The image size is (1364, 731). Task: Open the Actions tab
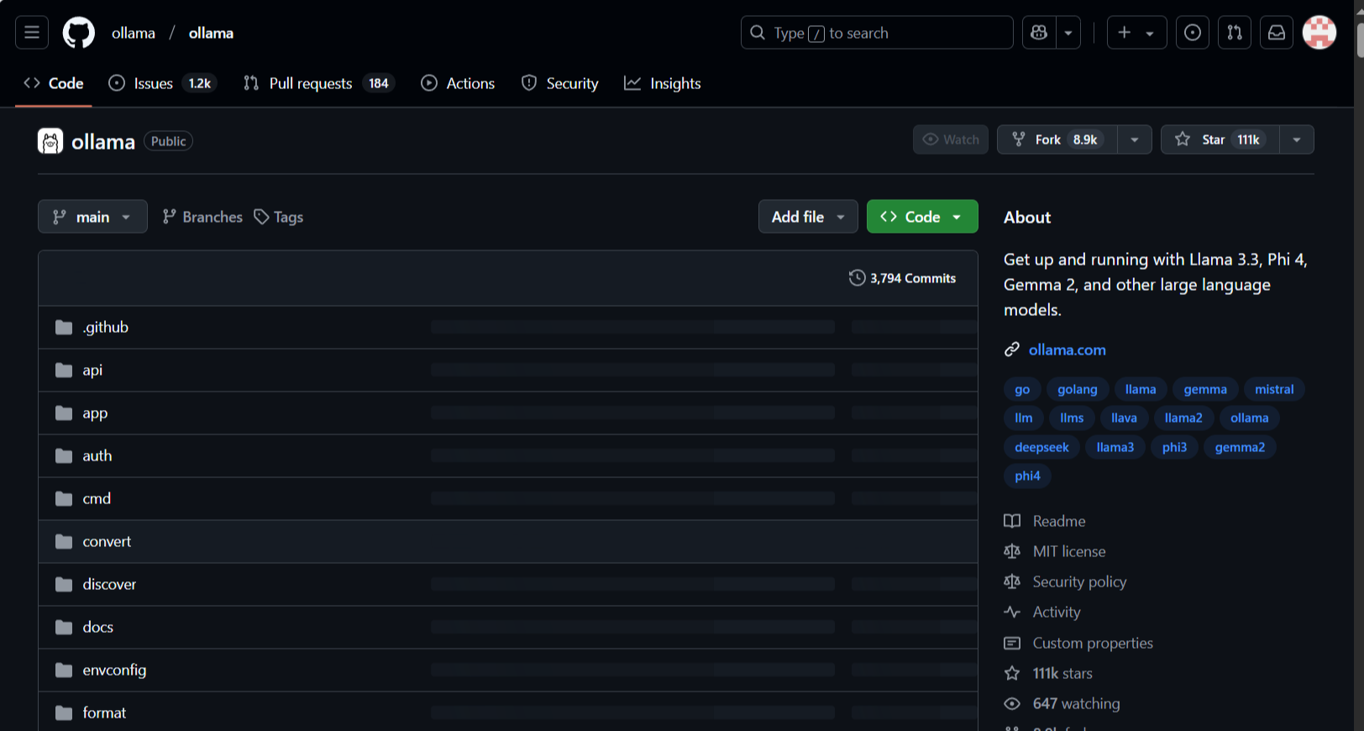[458, 83]
